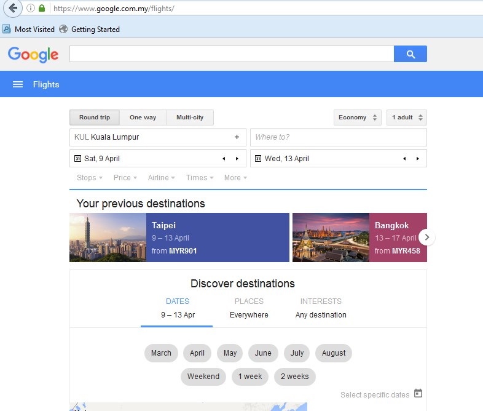
Task: Select the March month chip
Action: (161, 353)
